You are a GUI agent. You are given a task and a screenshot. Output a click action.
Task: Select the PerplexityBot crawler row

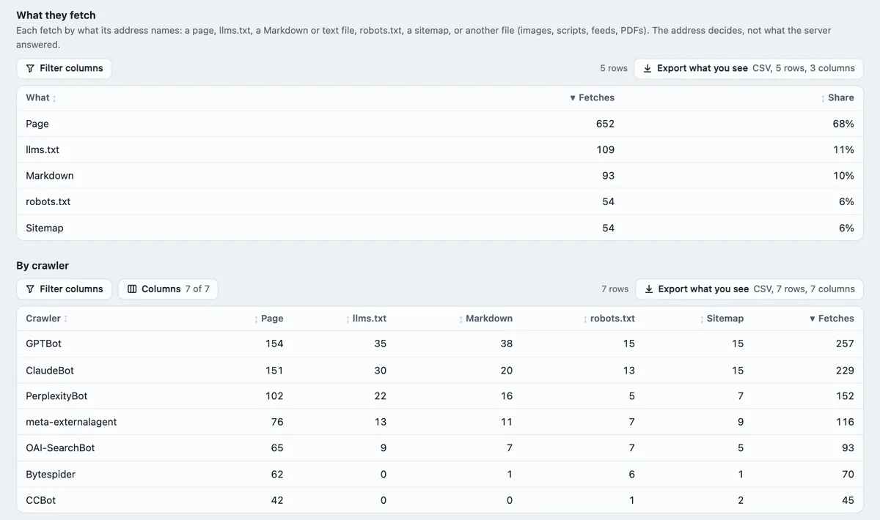click(440, 395)
